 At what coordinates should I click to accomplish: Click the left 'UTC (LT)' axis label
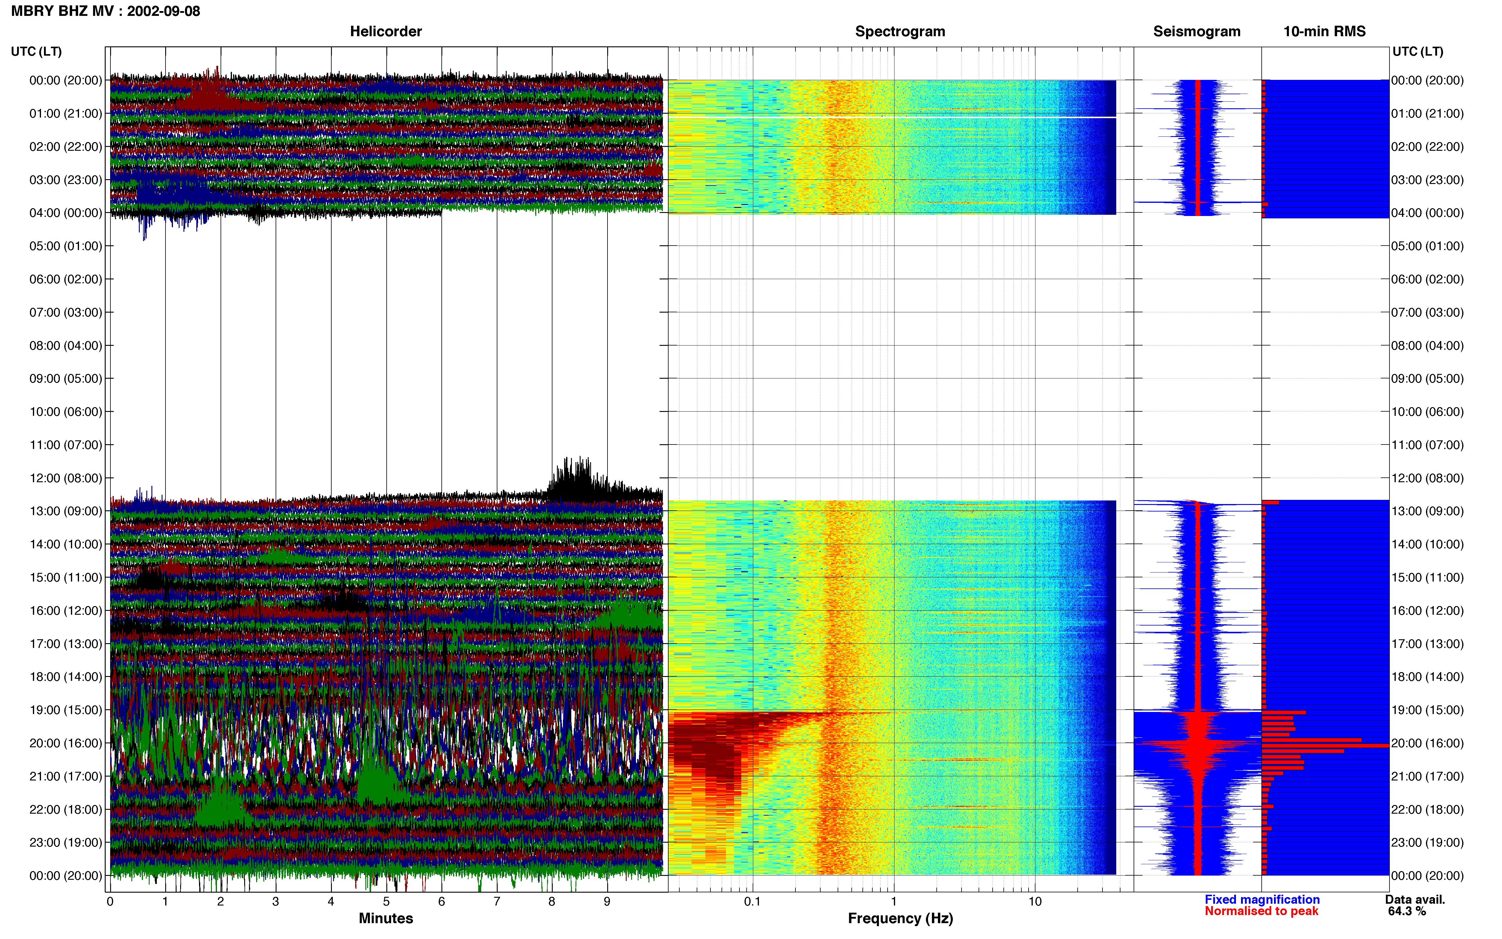coord(37,51)
